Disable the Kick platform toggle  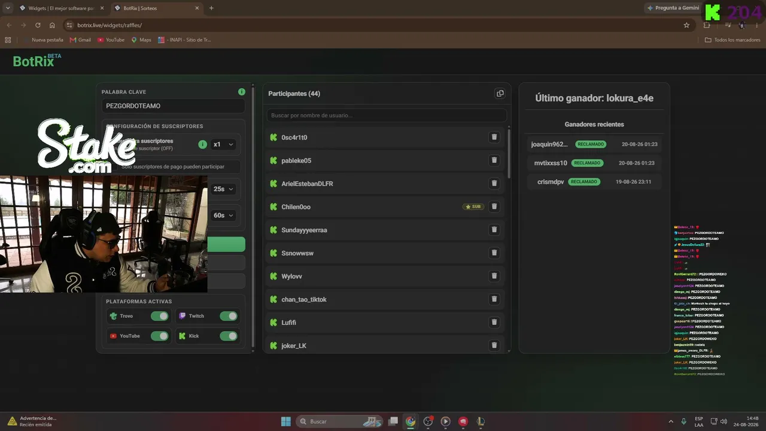[x=228, y=336]
